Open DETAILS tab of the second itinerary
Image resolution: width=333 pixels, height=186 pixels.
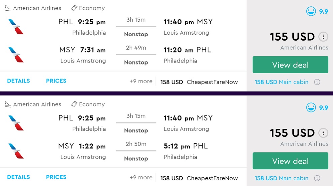18,177
